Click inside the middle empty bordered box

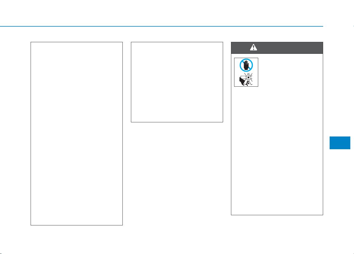177,82
